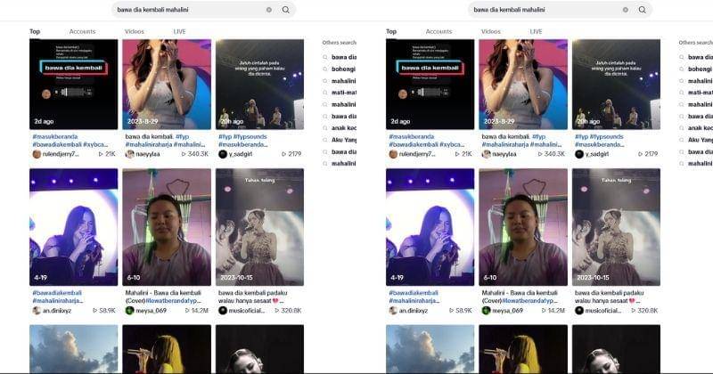
Task: Clear the left pane search with the X icon
Action: coord(269,10)
